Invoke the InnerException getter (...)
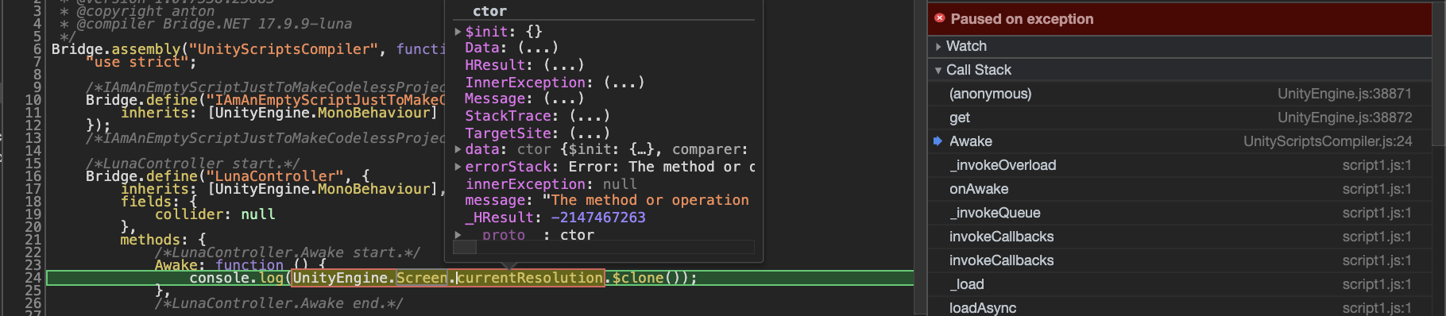Image resolution: width=1446 pixels, height=316 pixels. coord(624,83)
